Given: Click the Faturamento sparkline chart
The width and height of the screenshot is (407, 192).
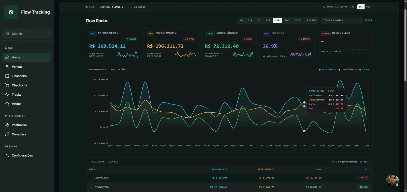Looking at the screenshot, I should (127, 54).
